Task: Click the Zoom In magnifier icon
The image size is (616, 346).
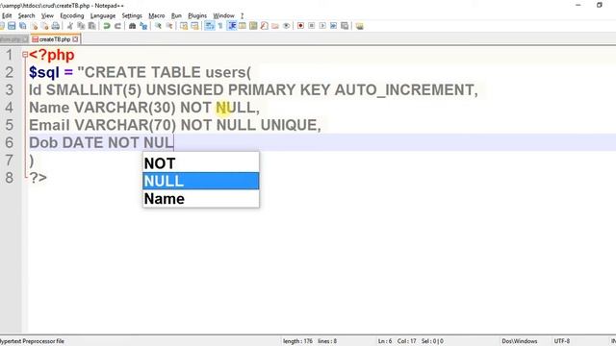Action: point(158,26)
